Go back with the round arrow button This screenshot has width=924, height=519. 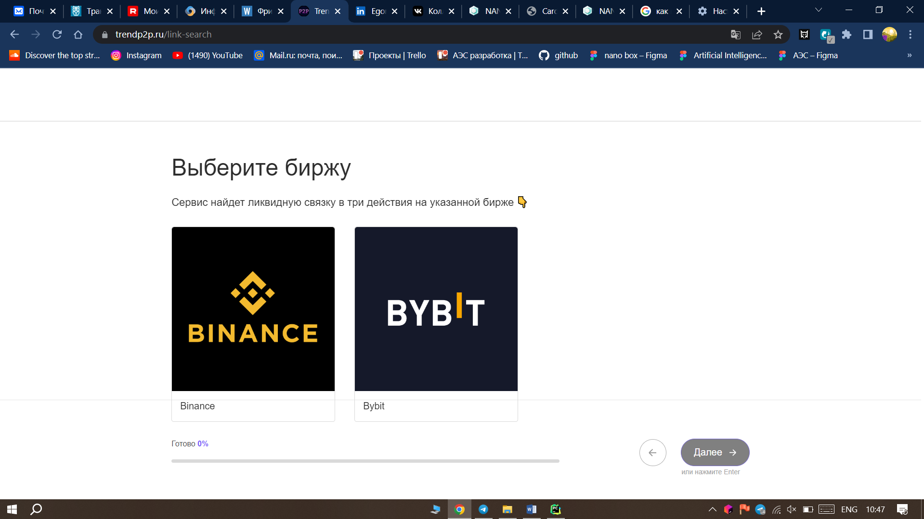pos(653,453)
